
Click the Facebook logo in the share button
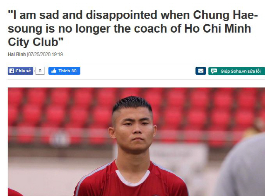click(x=12, y=71)
